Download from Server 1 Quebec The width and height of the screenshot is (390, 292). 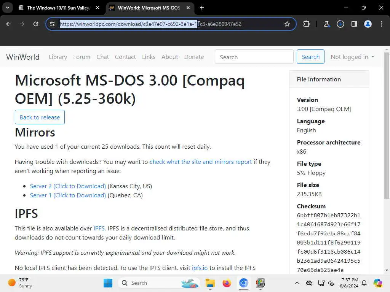pos(68,195)
